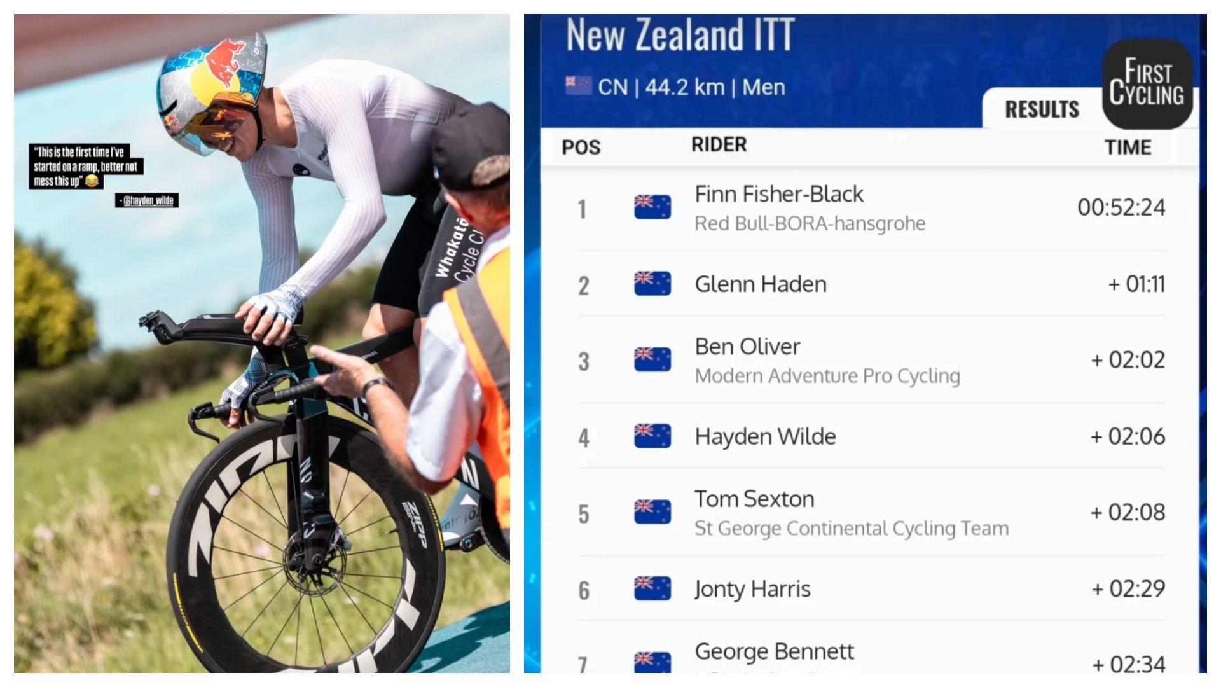Select rider Hayden Wilde in results
This screenshot has width=1221, height=687.
[x=765, y=436]
